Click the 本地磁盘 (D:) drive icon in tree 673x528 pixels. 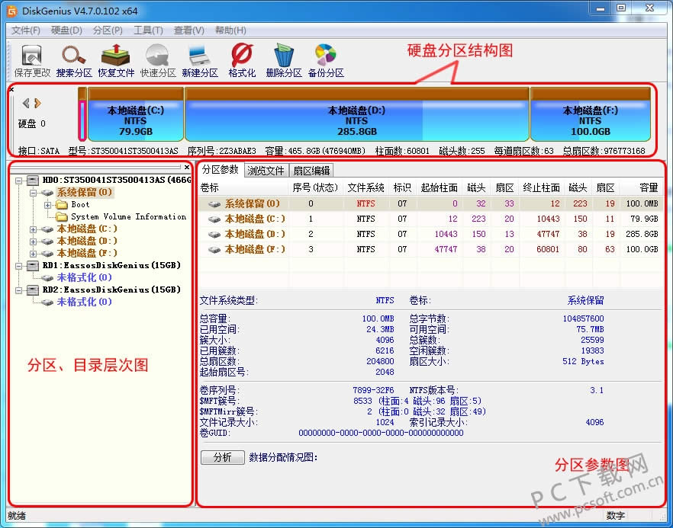click(x=47, y=241)
